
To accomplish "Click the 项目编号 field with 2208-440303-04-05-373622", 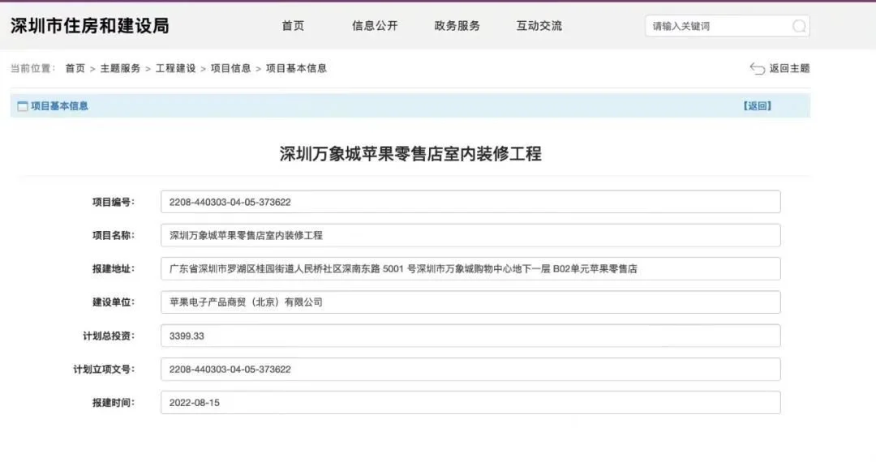I will point(470,202).
